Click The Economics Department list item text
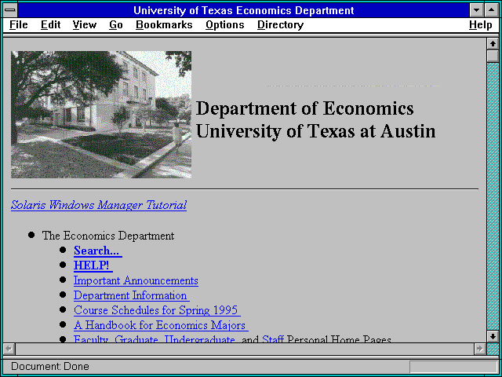502x377 pixels. 108,236
